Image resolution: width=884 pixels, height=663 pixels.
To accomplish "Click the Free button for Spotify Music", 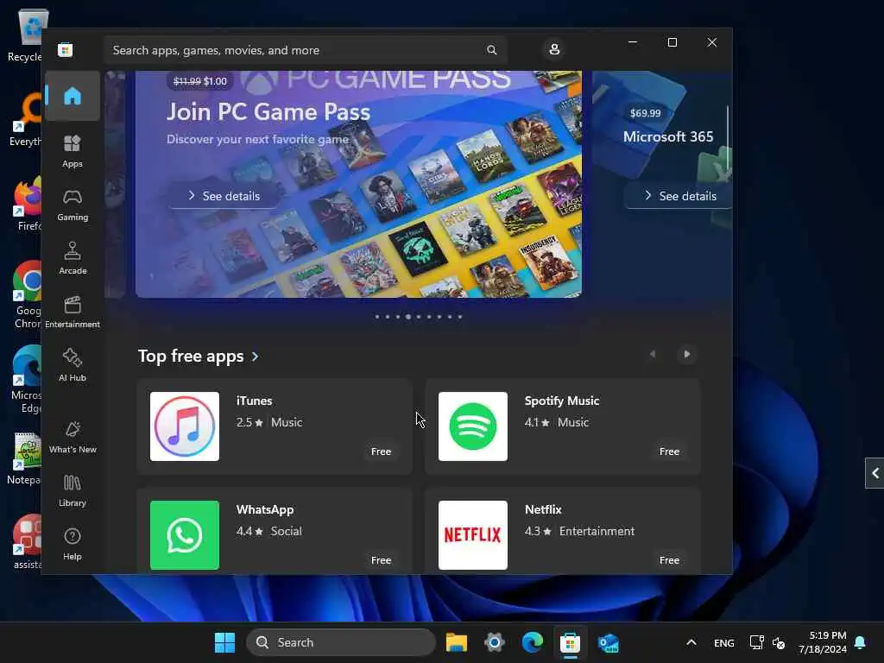I will [669, 451].
